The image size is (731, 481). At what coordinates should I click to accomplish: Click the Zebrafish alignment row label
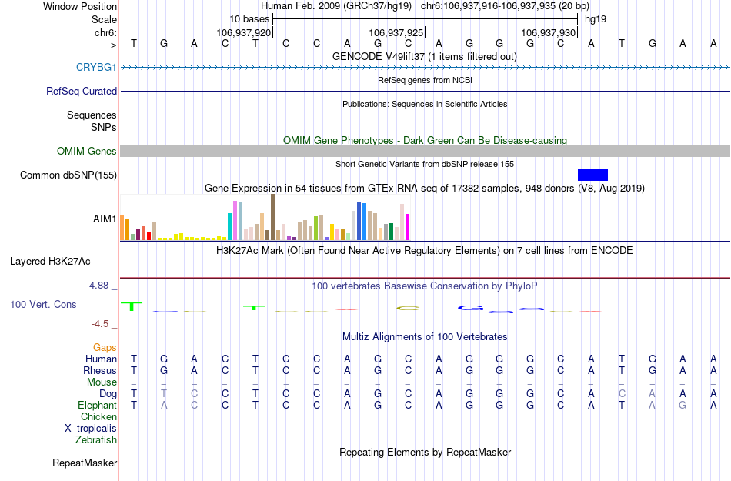[96, 439]
